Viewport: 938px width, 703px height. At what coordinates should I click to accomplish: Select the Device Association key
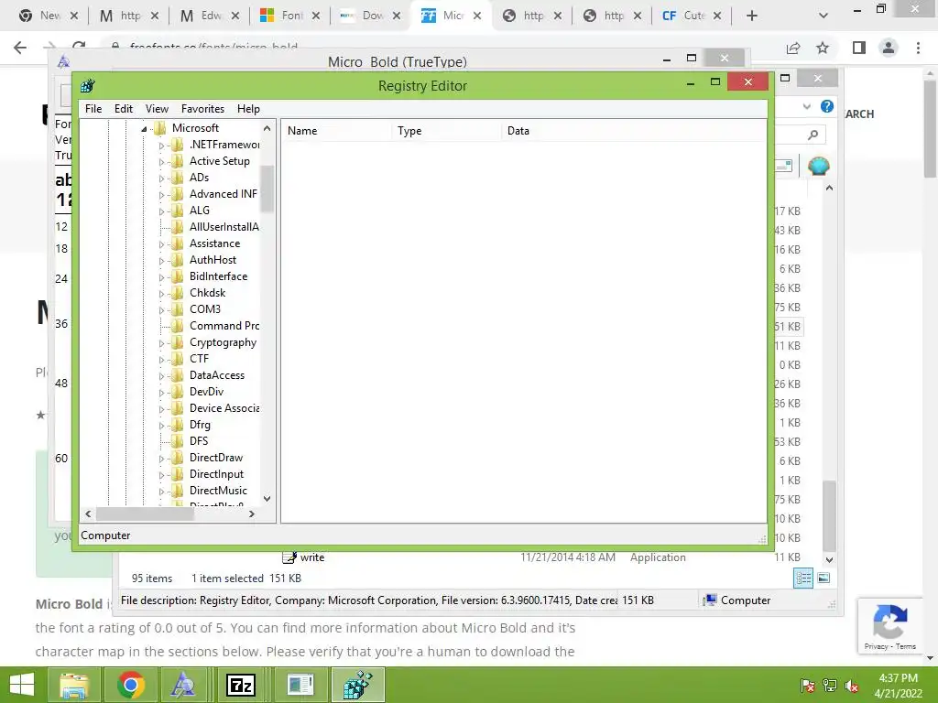[x=224, y=408]
